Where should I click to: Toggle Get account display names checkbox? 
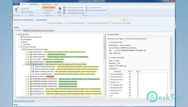pyautogui.click(x=89, y=10)
